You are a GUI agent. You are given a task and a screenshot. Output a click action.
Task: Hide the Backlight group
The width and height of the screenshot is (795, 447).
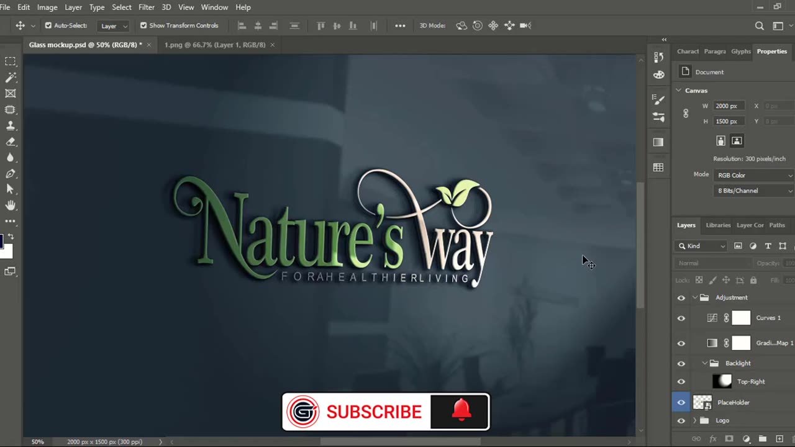(x=681, y=364)
